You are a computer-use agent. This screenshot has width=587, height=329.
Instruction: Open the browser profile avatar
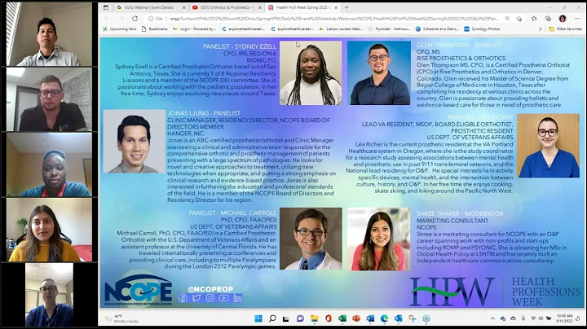tap(563, 18)
